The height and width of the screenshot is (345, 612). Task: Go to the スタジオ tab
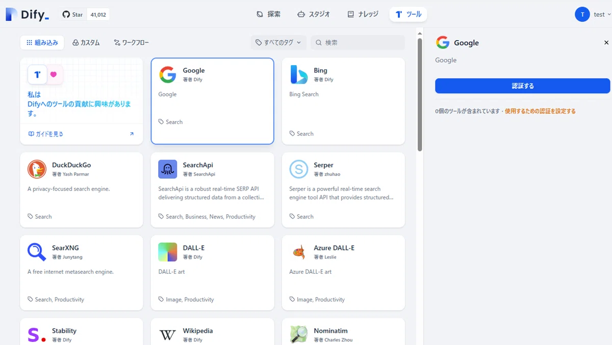pos(314,14)
